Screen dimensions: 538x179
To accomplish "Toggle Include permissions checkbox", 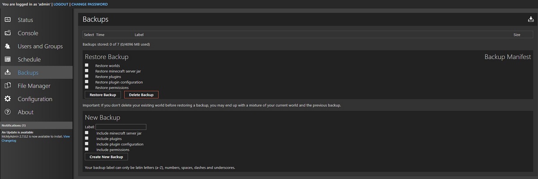I will 87,149.
